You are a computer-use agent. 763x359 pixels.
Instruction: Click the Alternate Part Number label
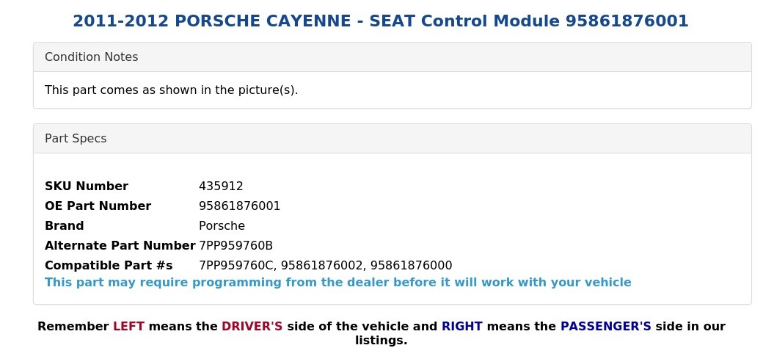[x=120, y=245]
